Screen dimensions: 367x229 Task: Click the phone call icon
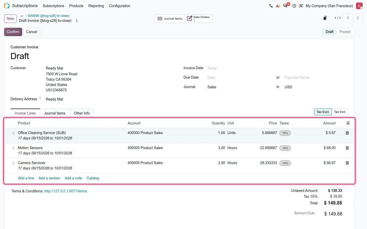[271, 6]
